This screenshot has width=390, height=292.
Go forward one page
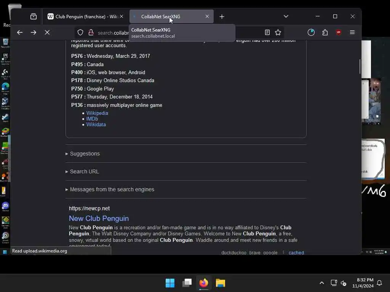(x=34, y=32)
